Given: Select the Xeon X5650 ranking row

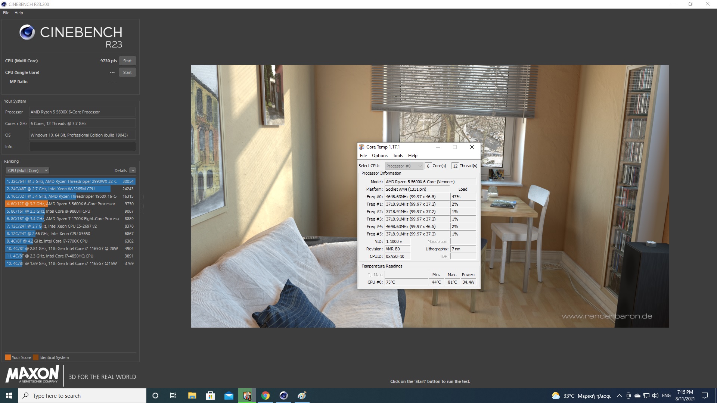Looking at the screenshot, I should [x=70, y=234].
